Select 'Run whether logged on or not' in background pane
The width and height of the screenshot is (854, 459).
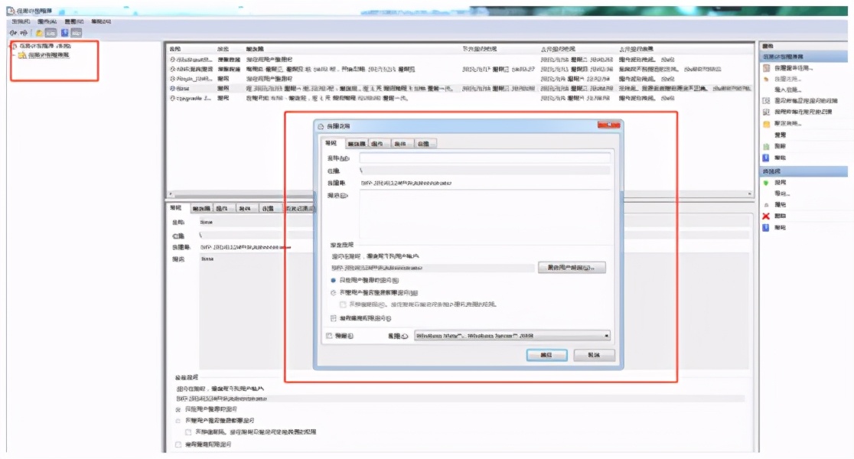(x=178, y=420)
